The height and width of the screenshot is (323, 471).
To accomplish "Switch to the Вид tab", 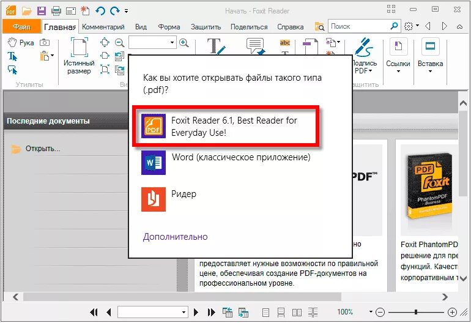I will (x=141, y=27).
